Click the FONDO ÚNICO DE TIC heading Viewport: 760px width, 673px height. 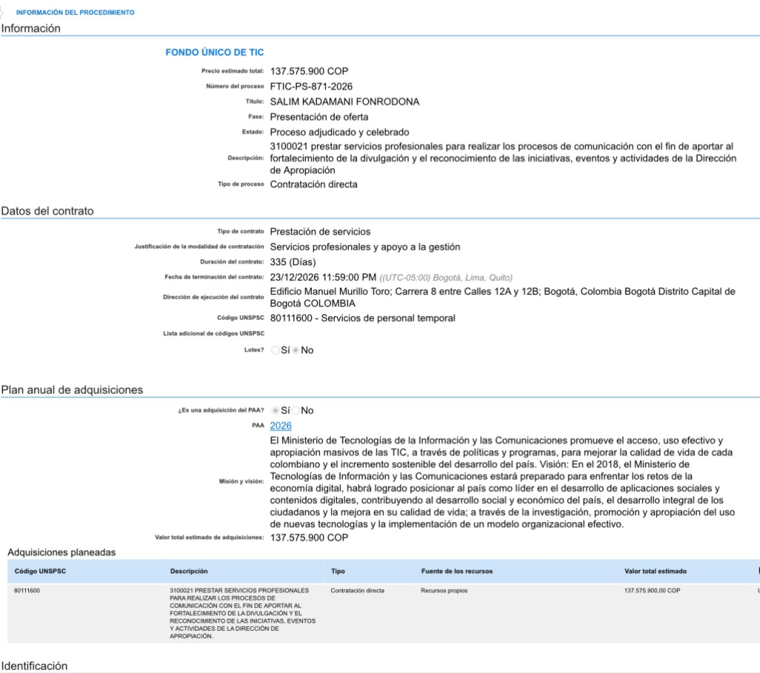214,53
